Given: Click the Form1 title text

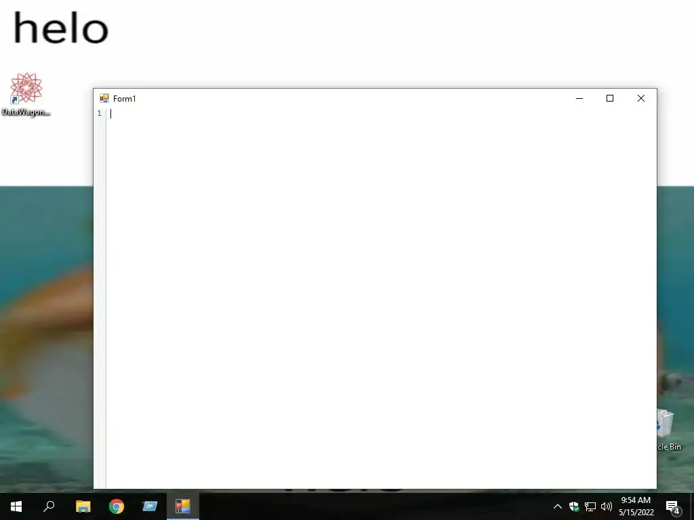Looking at the screenshot, I should pos(125,99).
